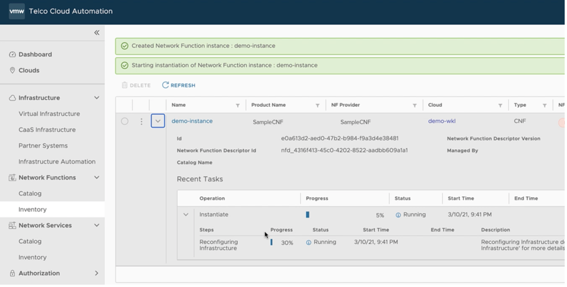Collapse the Infrastructure sidebar section
This screenshot has height=287, width=567.
(x=97, y=98)
